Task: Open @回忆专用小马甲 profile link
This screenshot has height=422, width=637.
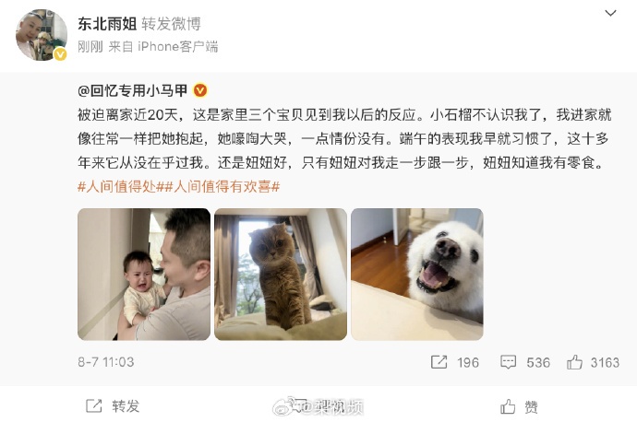Action: [x=132, y=90]
